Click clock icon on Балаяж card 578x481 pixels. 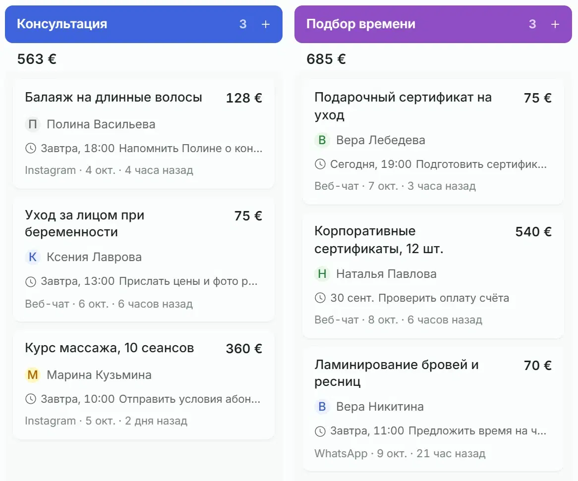pyautogui.click(x=31, y=149)
